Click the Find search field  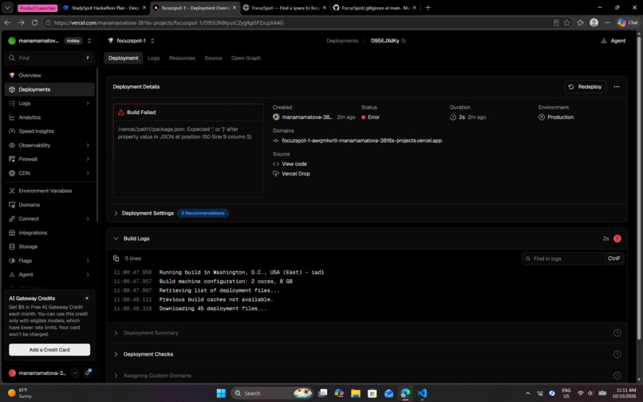coord(49,58)
